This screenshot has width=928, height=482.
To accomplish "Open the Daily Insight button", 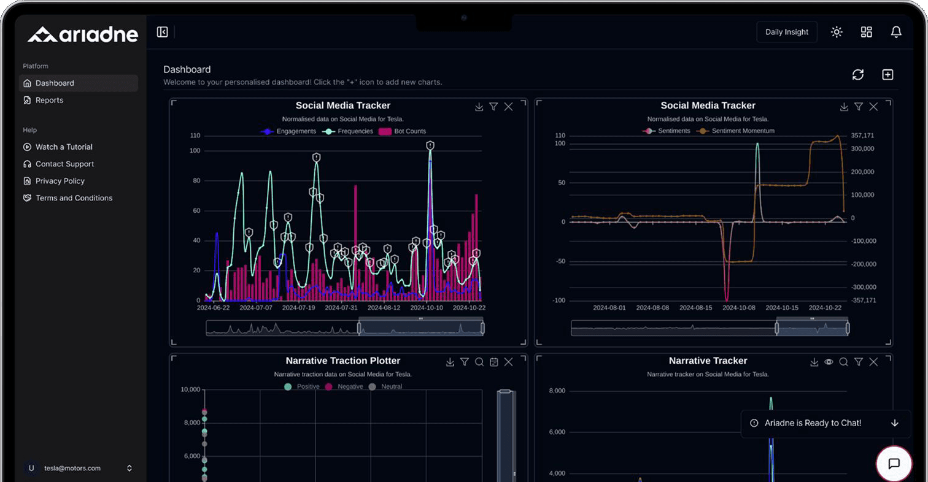I will (787, 32).
